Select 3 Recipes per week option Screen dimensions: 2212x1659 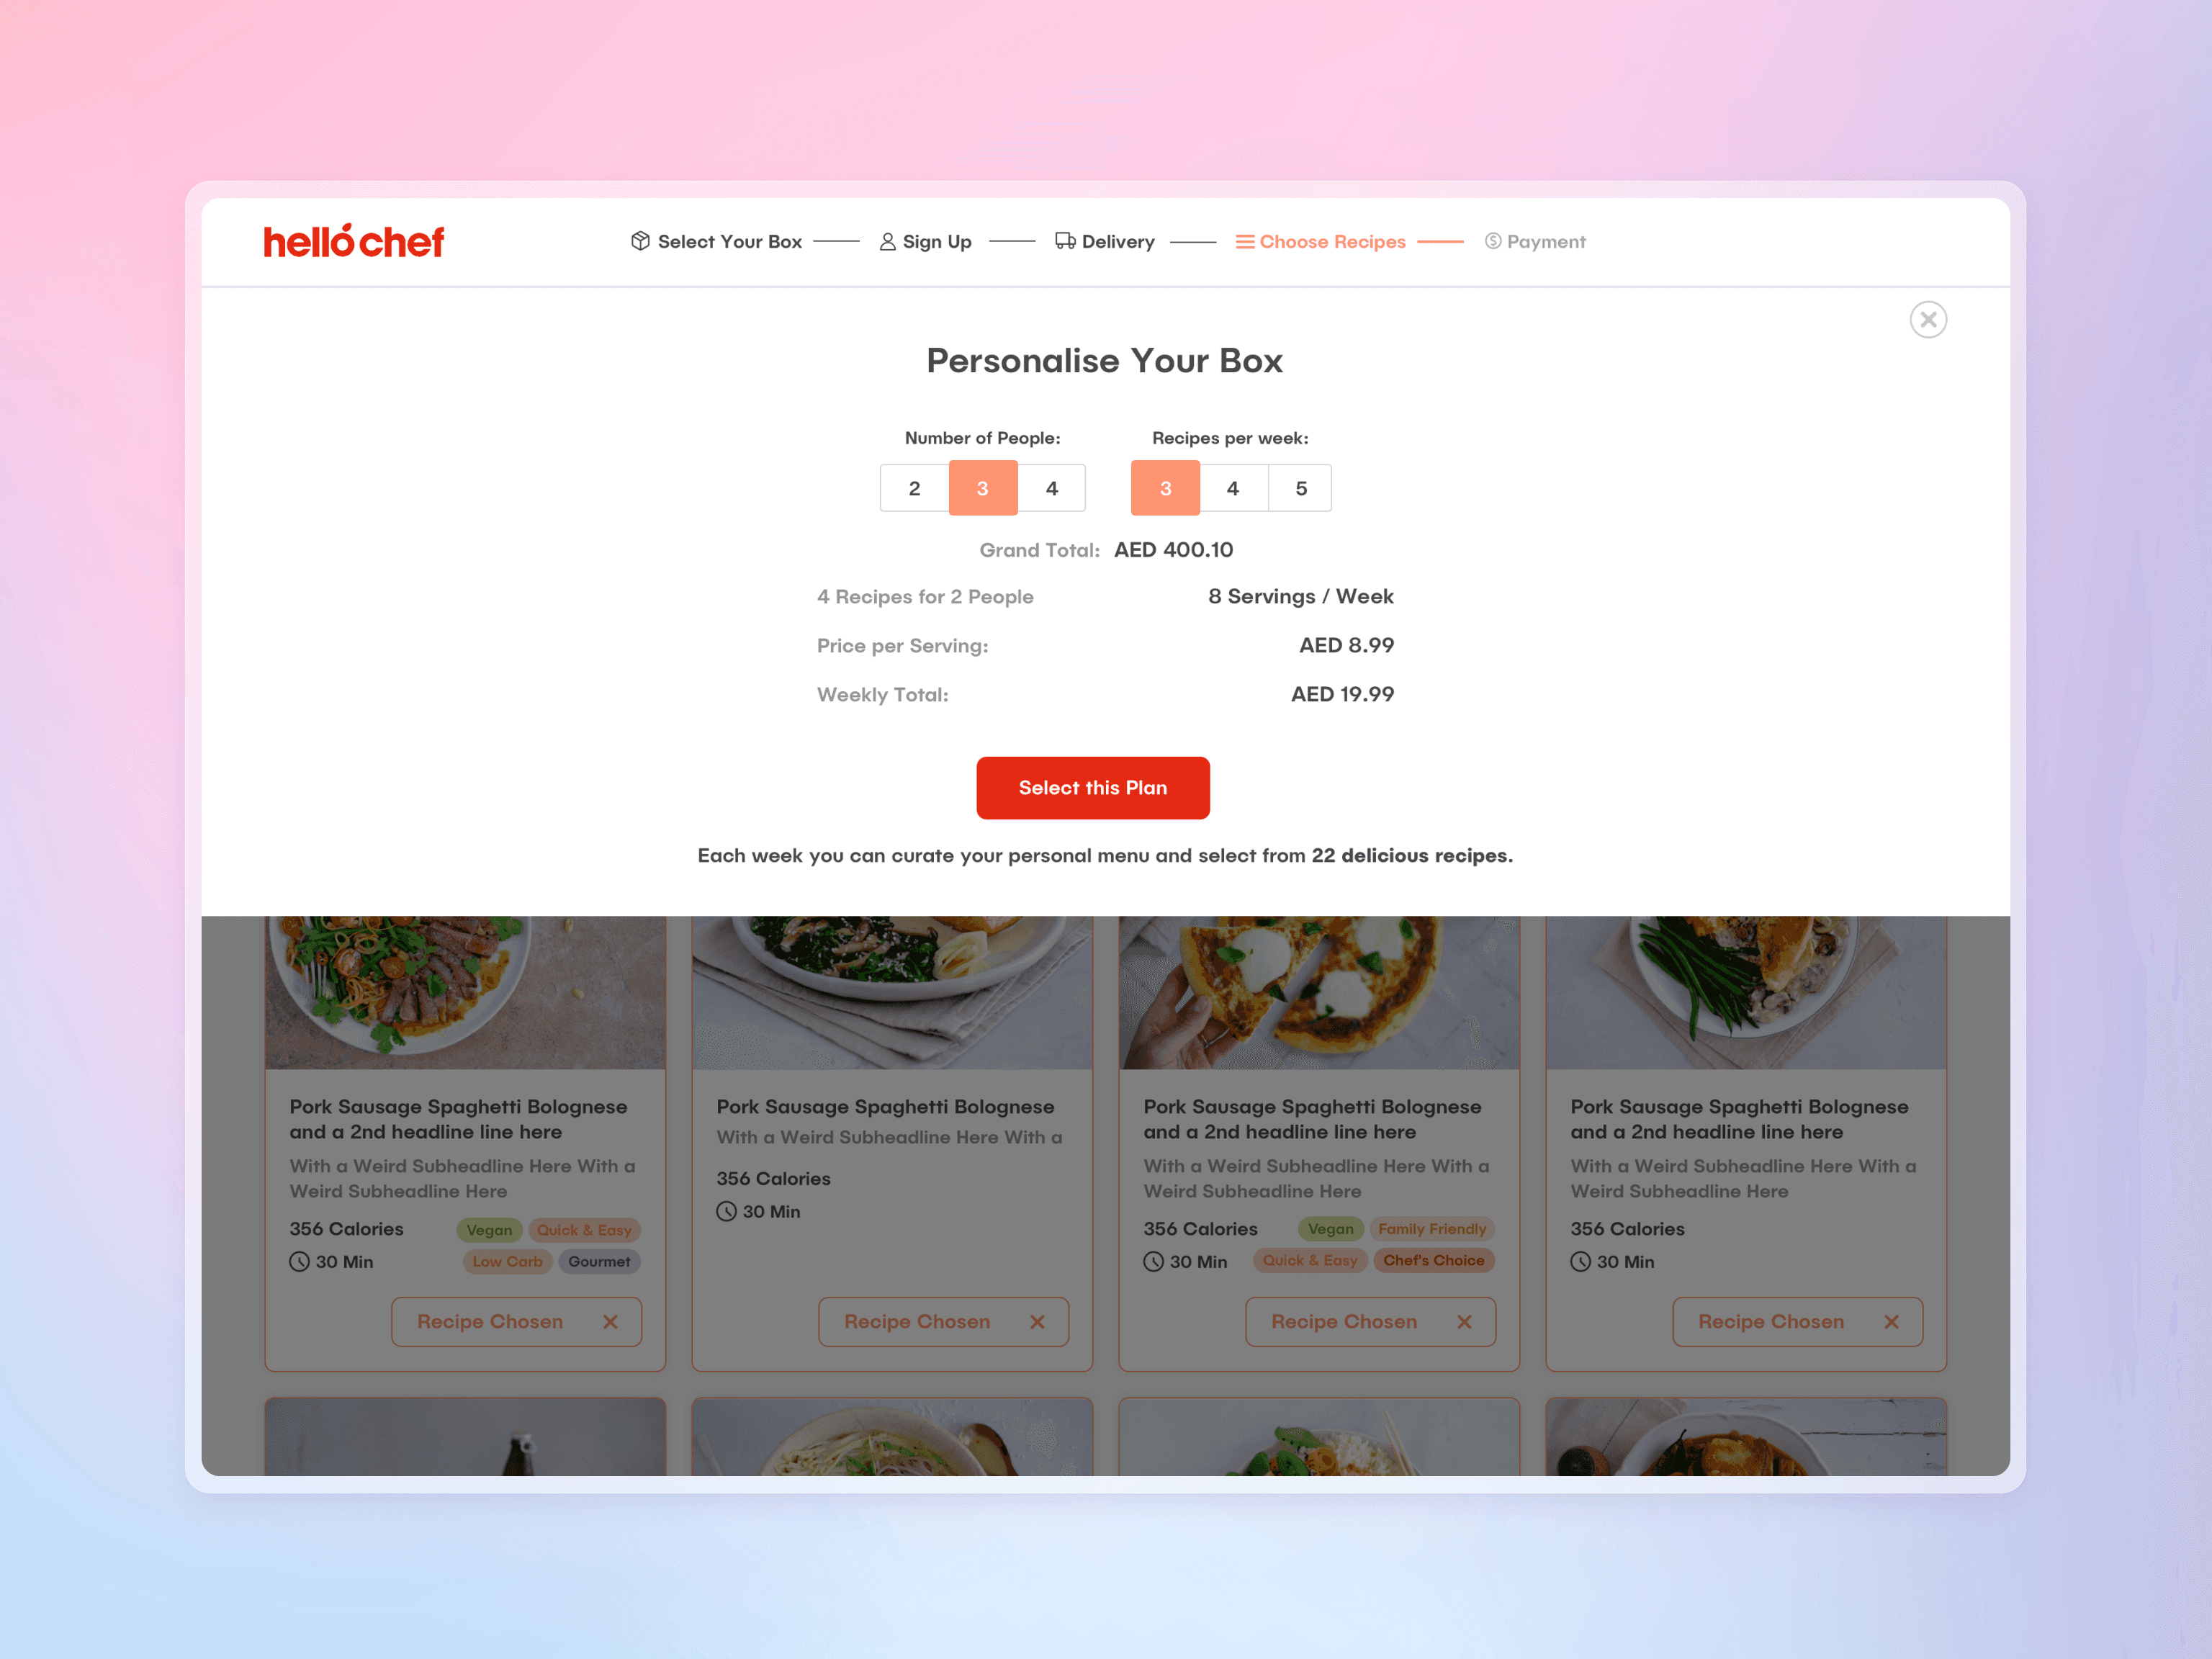[x=1165, y=488]
